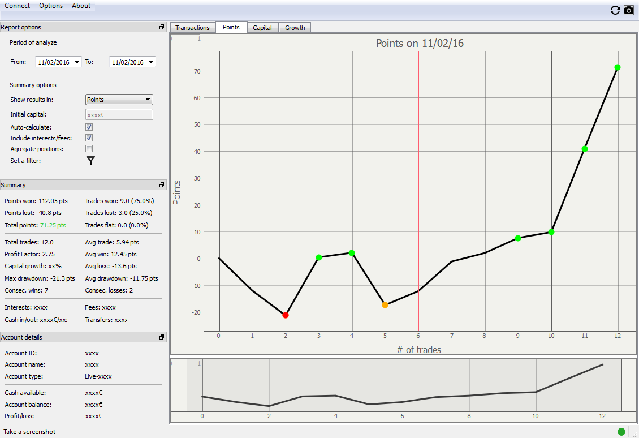Click the Points y-axis label

(176, 192)
